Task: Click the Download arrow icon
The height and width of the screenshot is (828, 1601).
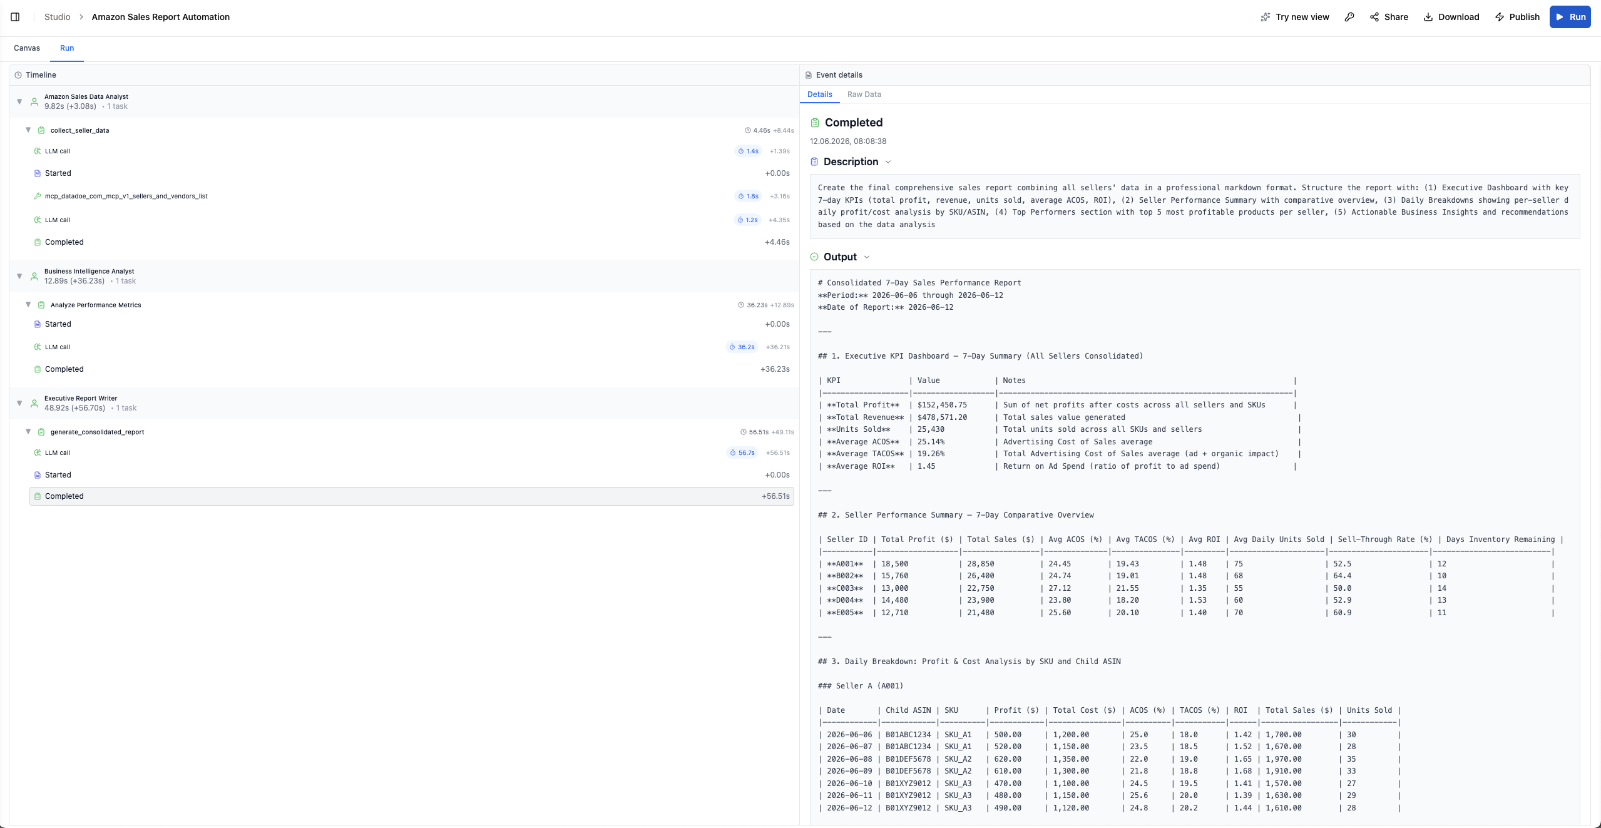Action: 1428,17
